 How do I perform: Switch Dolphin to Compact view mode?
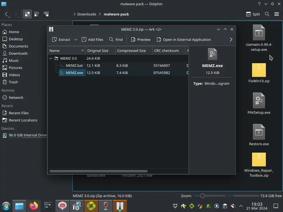coord(37,14)
